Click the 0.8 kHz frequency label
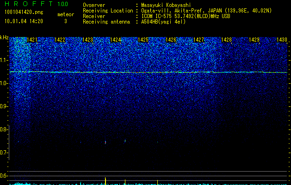This screenshot has height=185, width=291. 3,129
